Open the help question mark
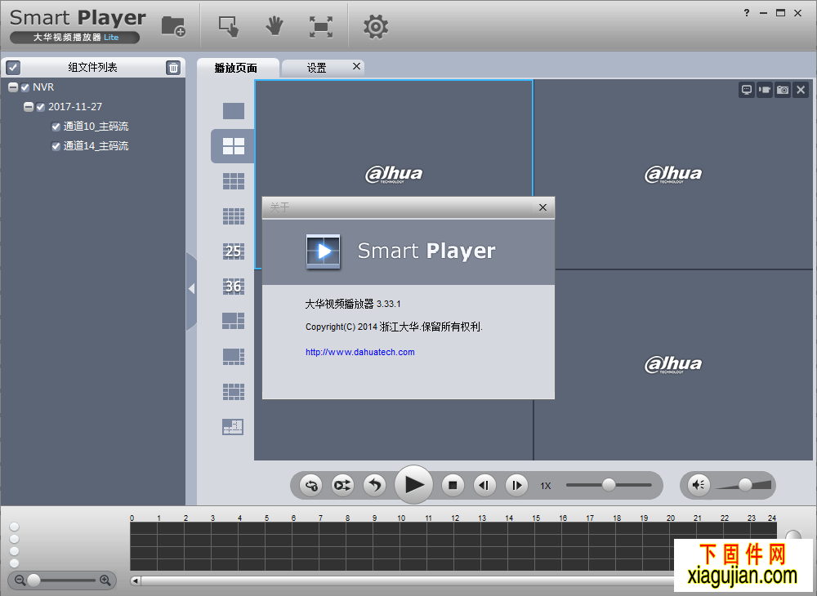 click(x=747, y=13)
